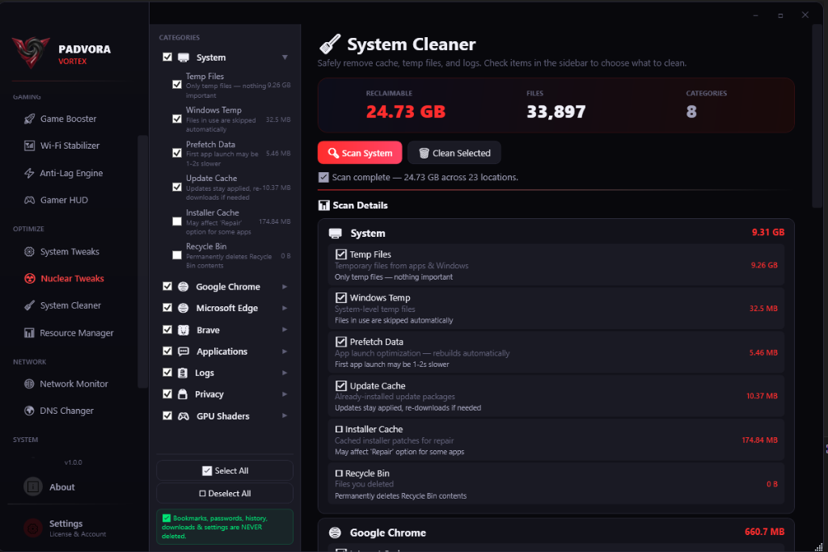Click the Scan complete status checkmark

[323, 177]
